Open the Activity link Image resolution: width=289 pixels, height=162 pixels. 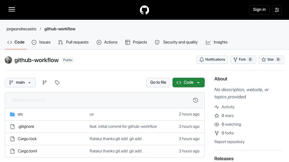[x=225, y=107]
